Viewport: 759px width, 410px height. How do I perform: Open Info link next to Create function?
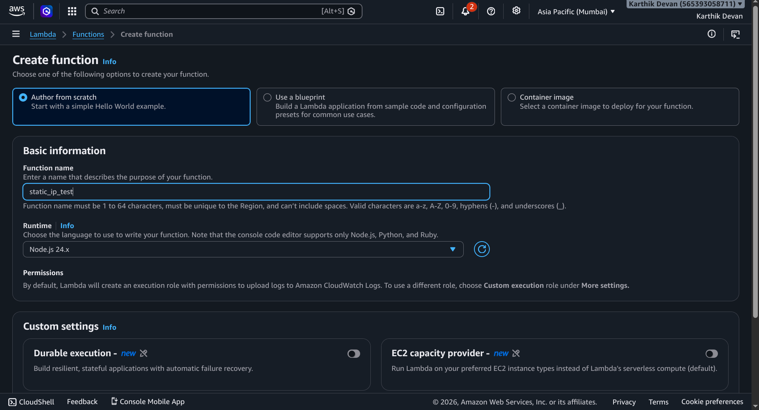110,62
